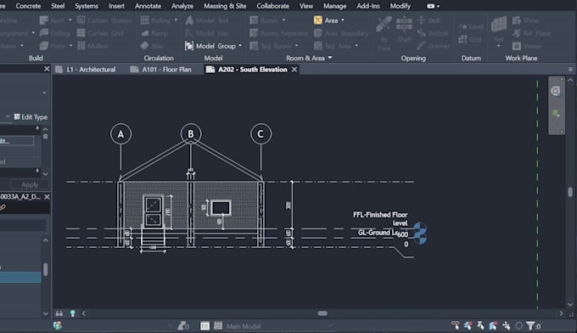This screenshot has height=333, width=577.
Task: Open the Tag Area dropdown arrow
Action: [x=356, y=46]
